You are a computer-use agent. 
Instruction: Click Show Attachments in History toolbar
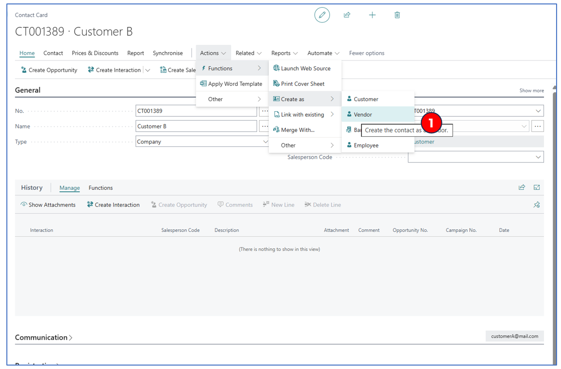[x=48, y=205]
